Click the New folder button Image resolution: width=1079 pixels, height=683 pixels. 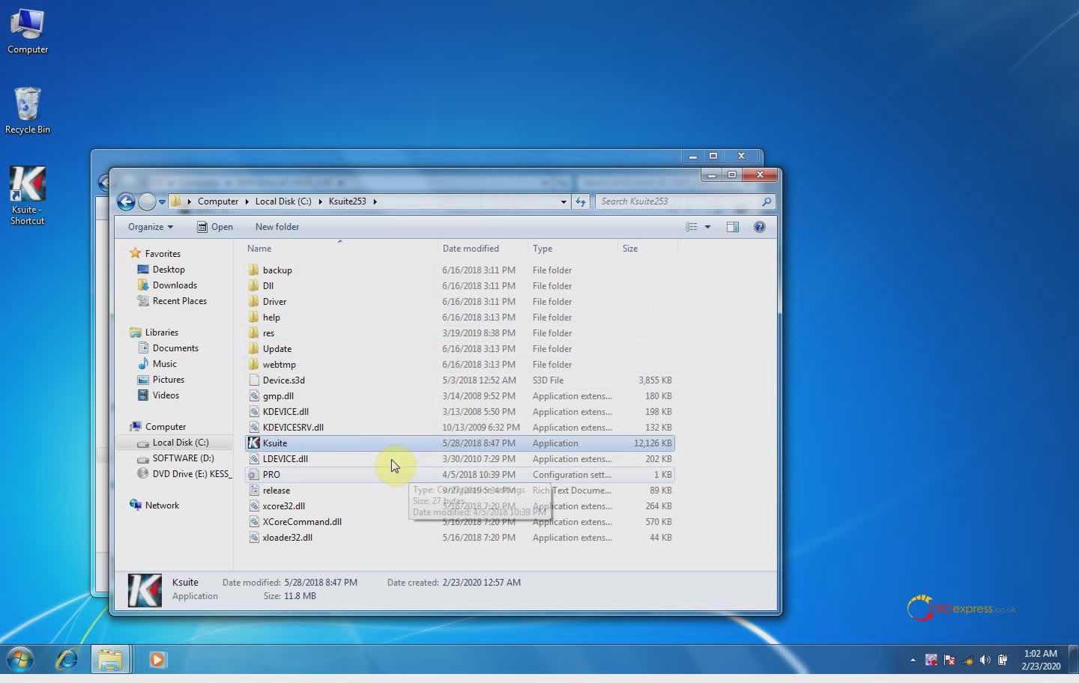click(x=276, y=227)
